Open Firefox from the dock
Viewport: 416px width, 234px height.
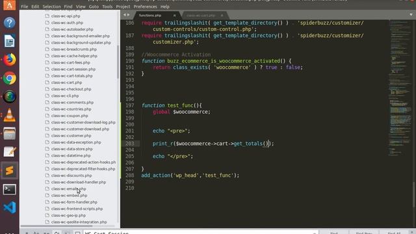(9, 60)
